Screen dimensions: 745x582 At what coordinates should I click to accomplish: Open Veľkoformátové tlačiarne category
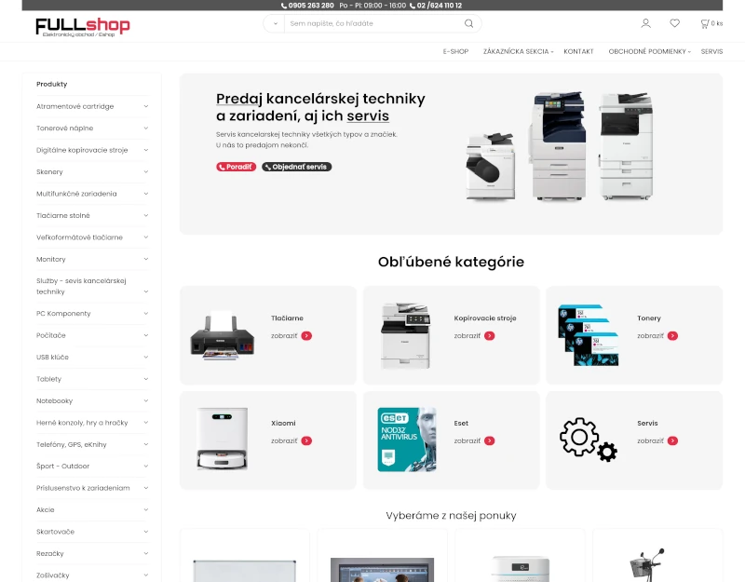click(79, 237)
